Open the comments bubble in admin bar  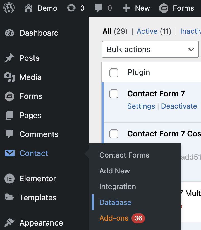click(98, 8)
